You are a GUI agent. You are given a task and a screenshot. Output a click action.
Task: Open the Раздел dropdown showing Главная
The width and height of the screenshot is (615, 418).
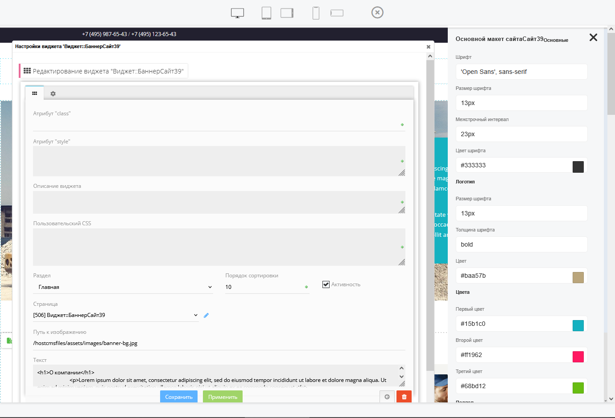tap(123, 287)
